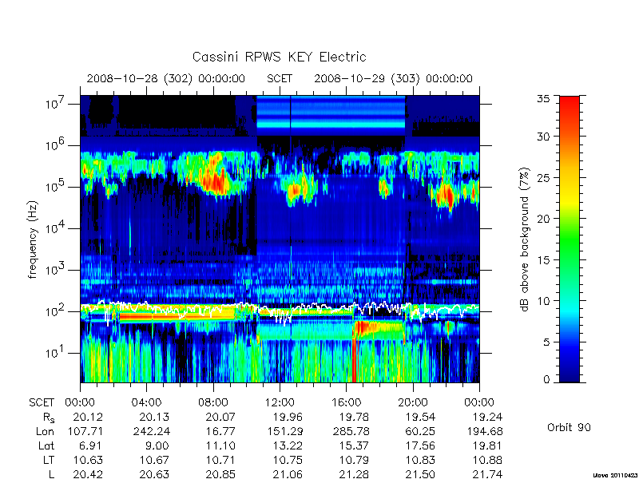639x479 pixels.
Task: Click the Rs value "19.24"
Action: (x=487, y=417)
